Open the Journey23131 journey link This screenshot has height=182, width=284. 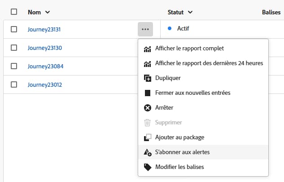pos(44,29)
